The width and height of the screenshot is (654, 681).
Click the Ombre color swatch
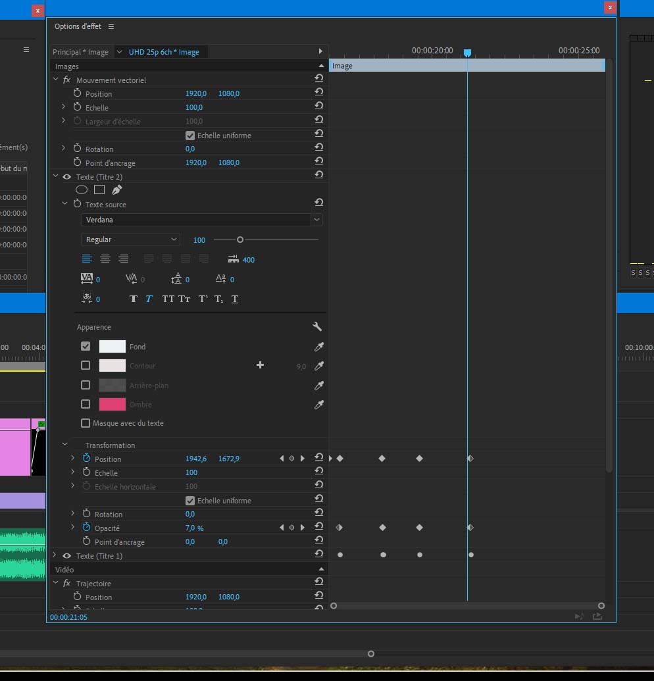[x=112, y=404]
